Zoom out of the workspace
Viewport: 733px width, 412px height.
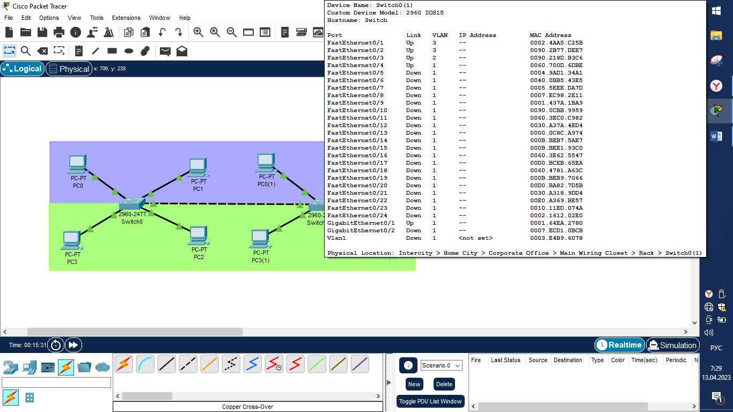(232, 32)
